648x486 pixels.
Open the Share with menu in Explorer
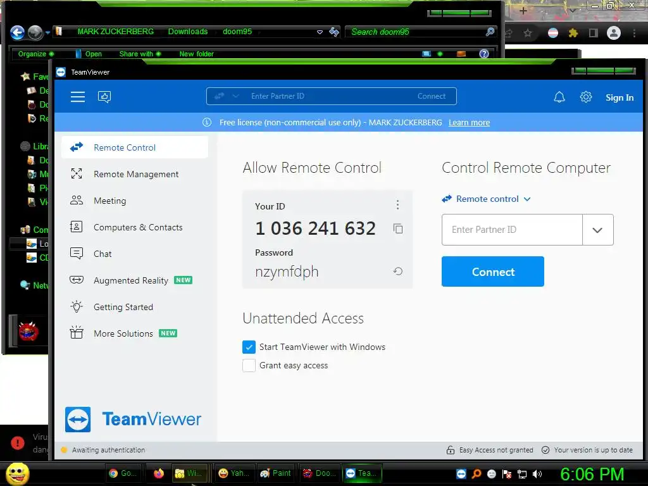[140, 54]
